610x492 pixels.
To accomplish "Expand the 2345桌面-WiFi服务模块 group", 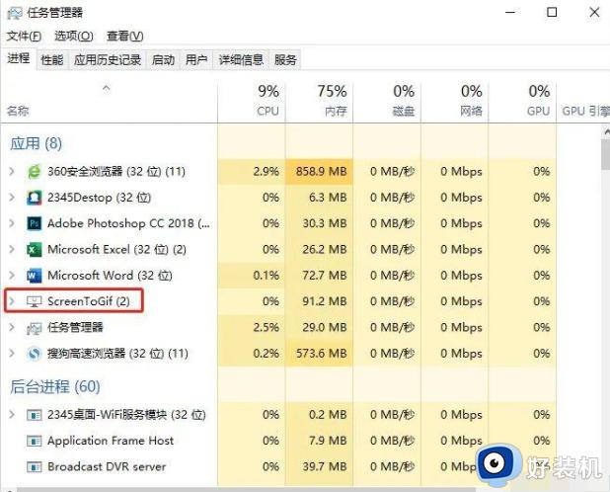I will click(x=12, y=415).
